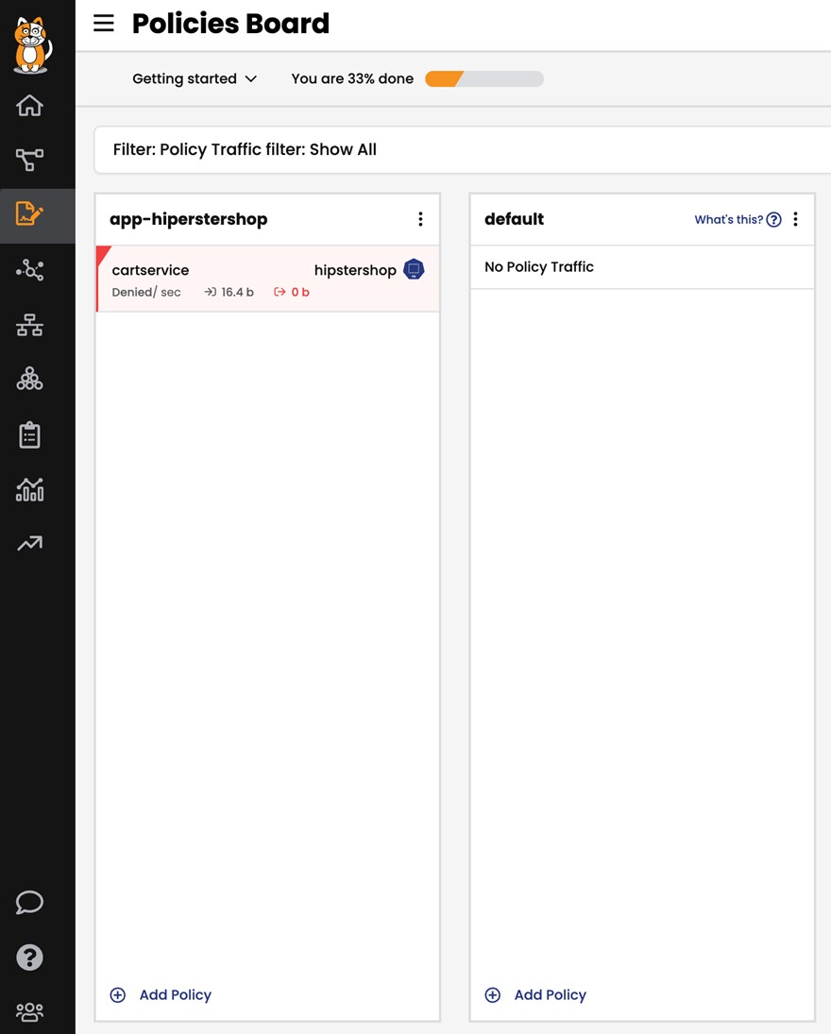Click plus icon in app-hiperstershop Add Policy
831x1034 pixels.
point(117,995)
